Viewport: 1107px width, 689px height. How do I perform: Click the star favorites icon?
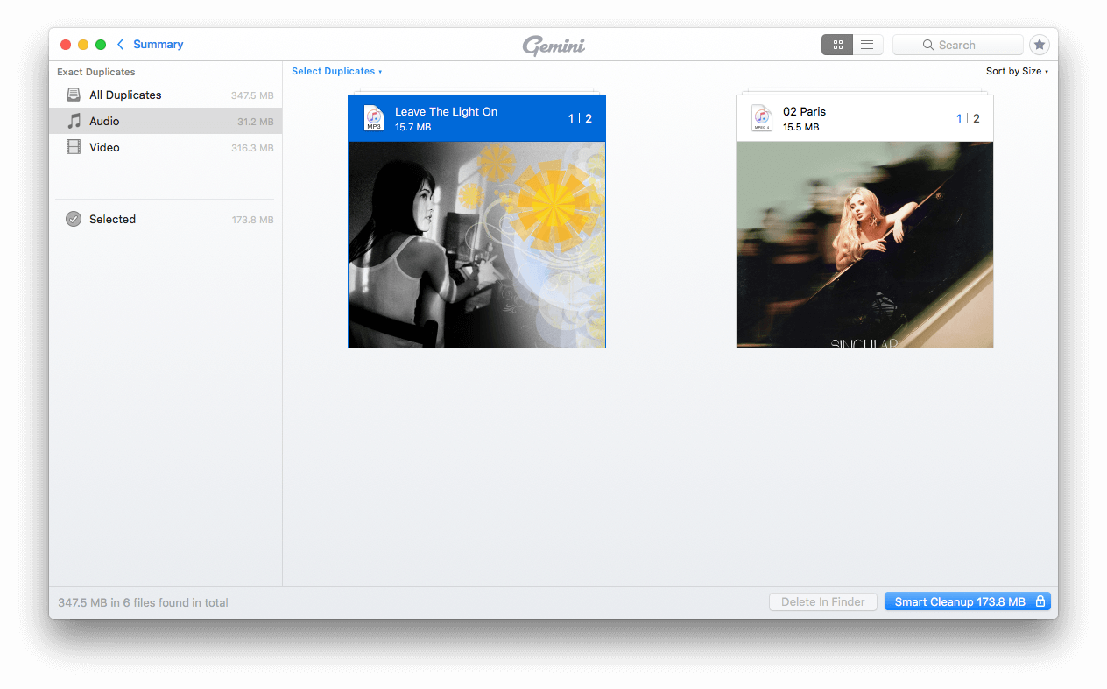tap(1039, 45)
